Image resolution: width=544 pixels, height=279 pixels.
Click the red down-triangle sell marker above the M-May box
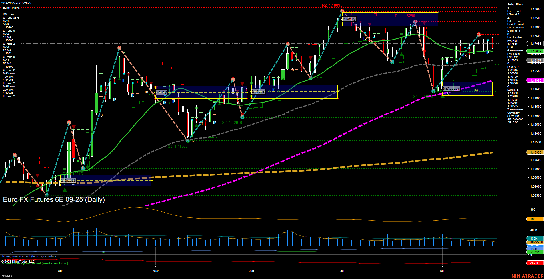[243, 84]
